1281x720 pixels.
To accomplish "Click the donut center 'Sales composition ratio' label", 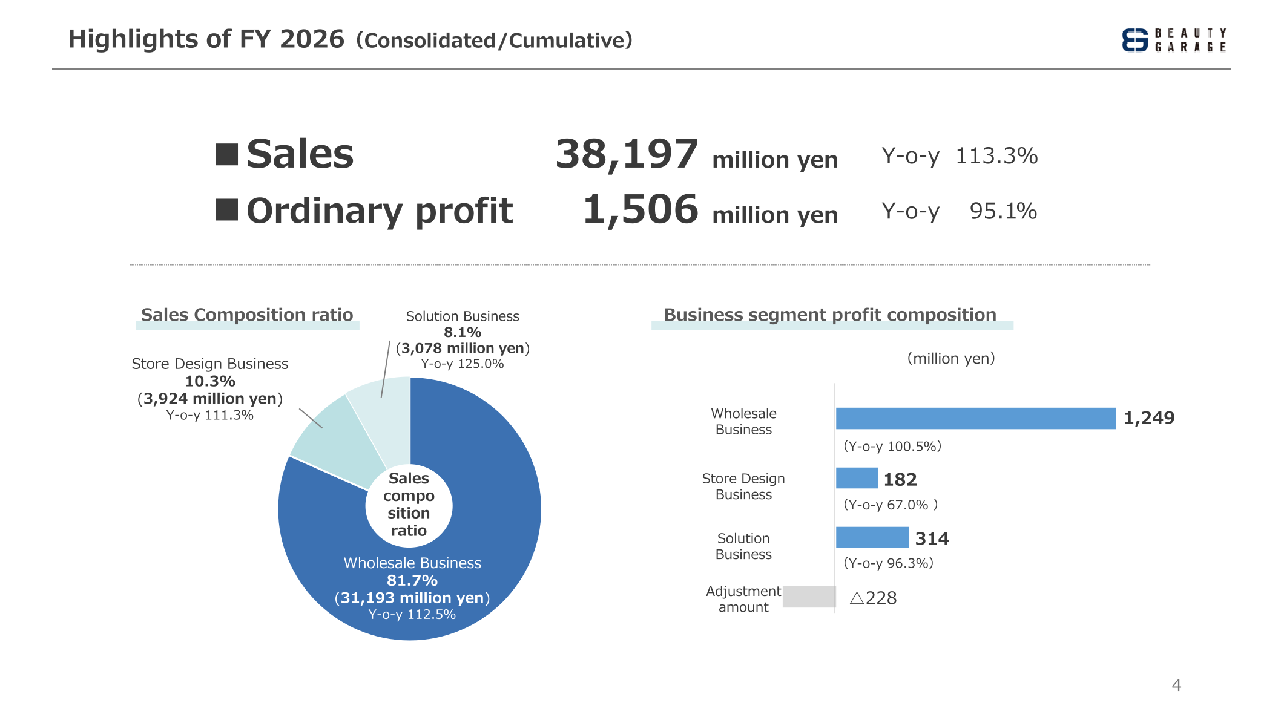I will [x=409, y=505].
